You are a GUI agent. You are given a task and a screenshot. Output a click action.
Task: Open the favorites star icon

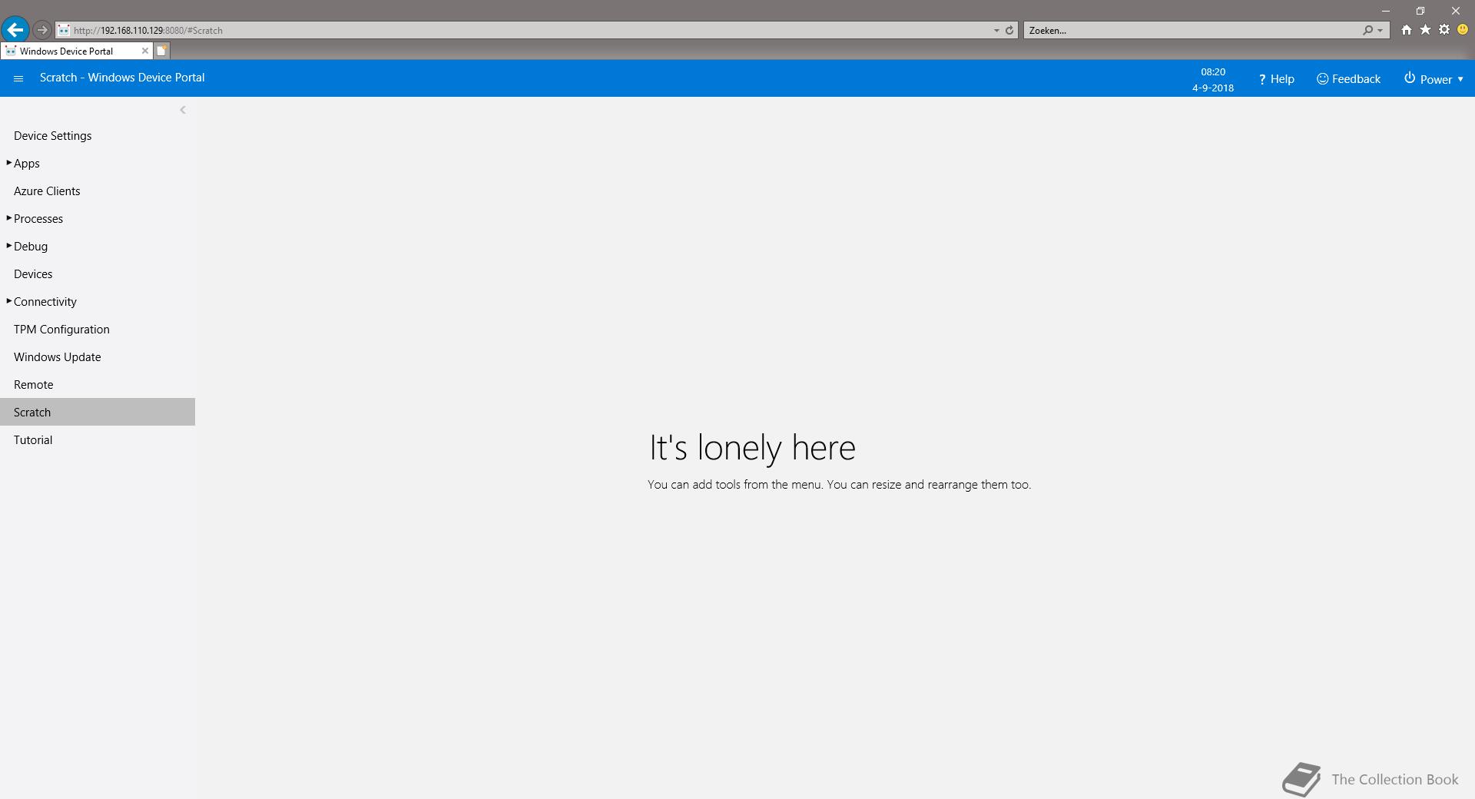(x=1425, y=30)
